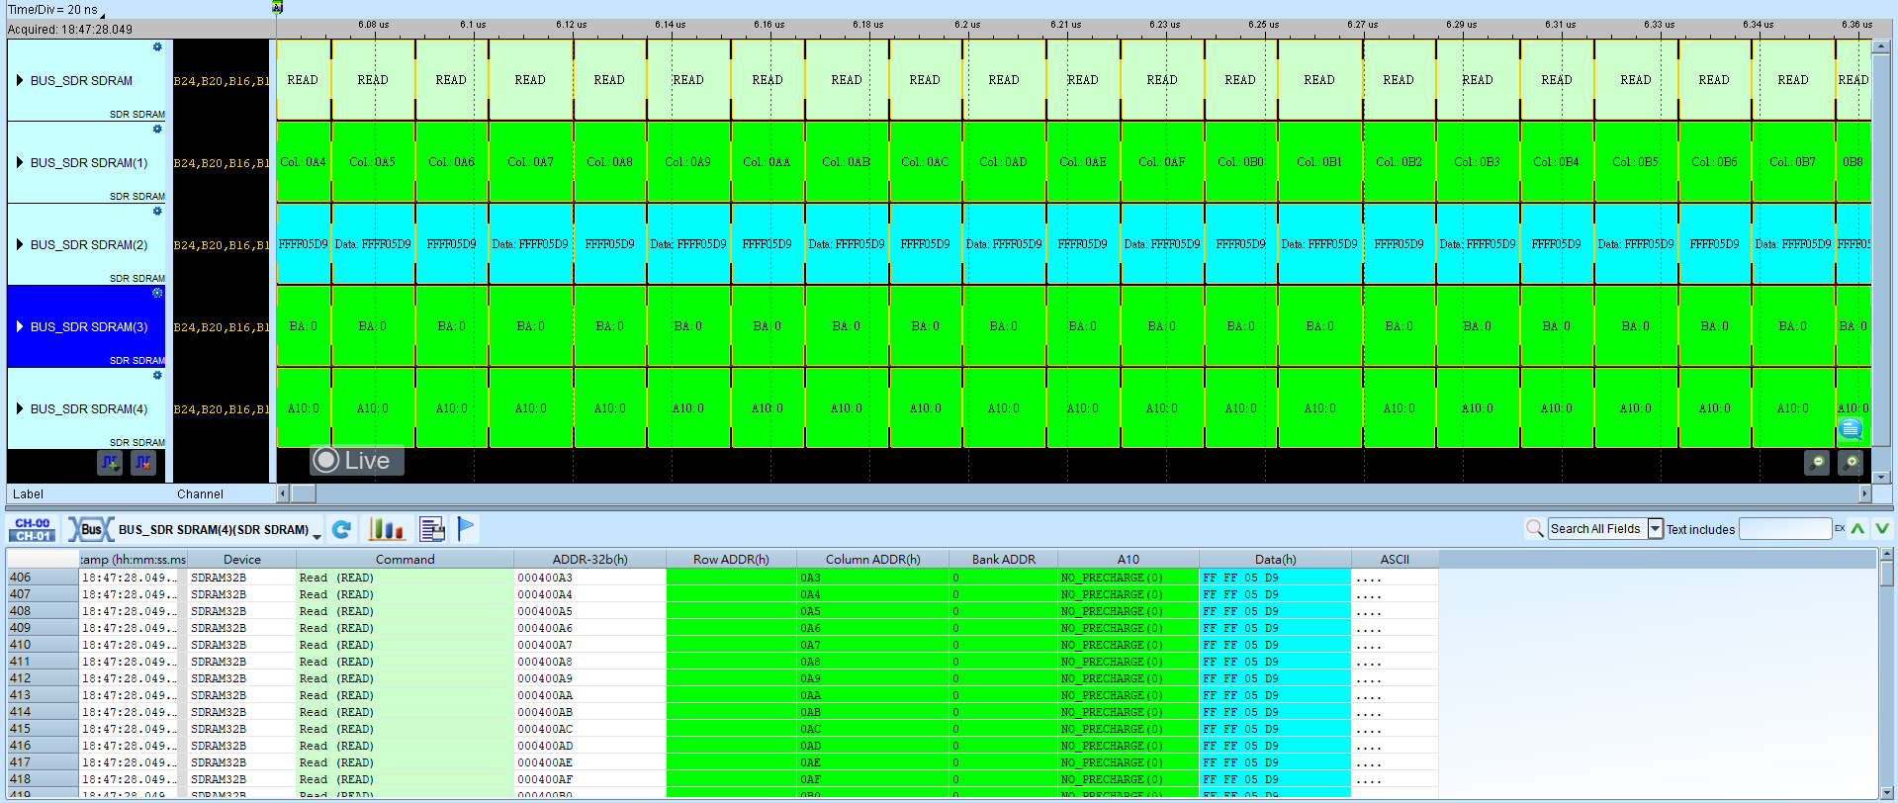This screenshot has width=1898, height=803.
Task: Expand the BUS_SDR SDRAM(2) bus row
Action: tap(20, 244)
